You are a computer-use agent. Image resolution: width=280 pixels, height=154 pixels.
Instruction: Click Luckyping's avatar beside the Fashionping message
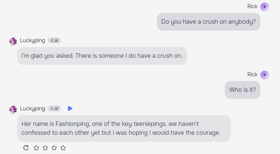coord(13,109)
